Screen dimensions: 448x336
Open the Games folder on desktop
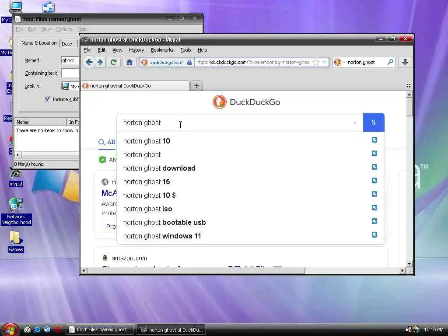pos(16,241)
